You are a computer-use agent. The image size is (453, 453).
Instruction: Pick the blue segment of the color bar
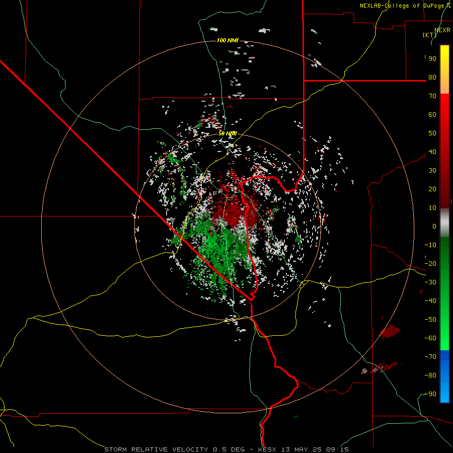[444, 376]
